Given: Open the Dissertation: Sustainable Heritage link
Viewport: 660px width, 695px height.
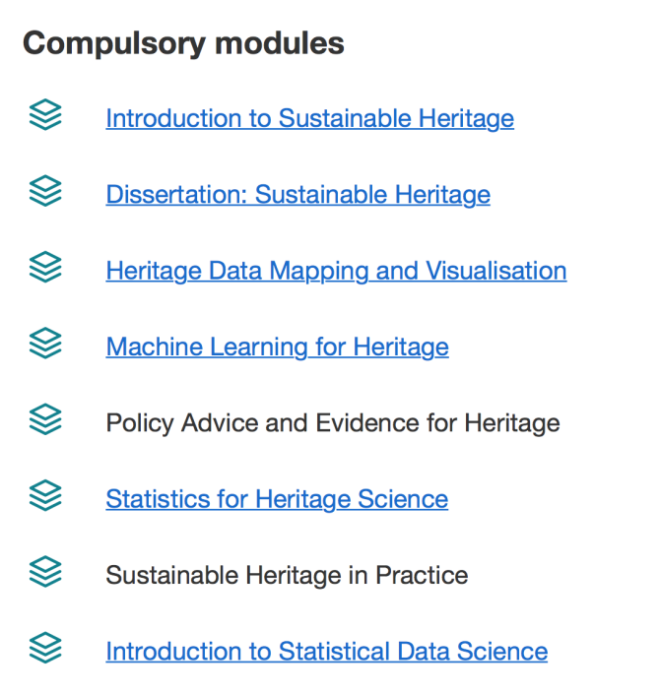Looking at the screenshot, I should 298,195.
